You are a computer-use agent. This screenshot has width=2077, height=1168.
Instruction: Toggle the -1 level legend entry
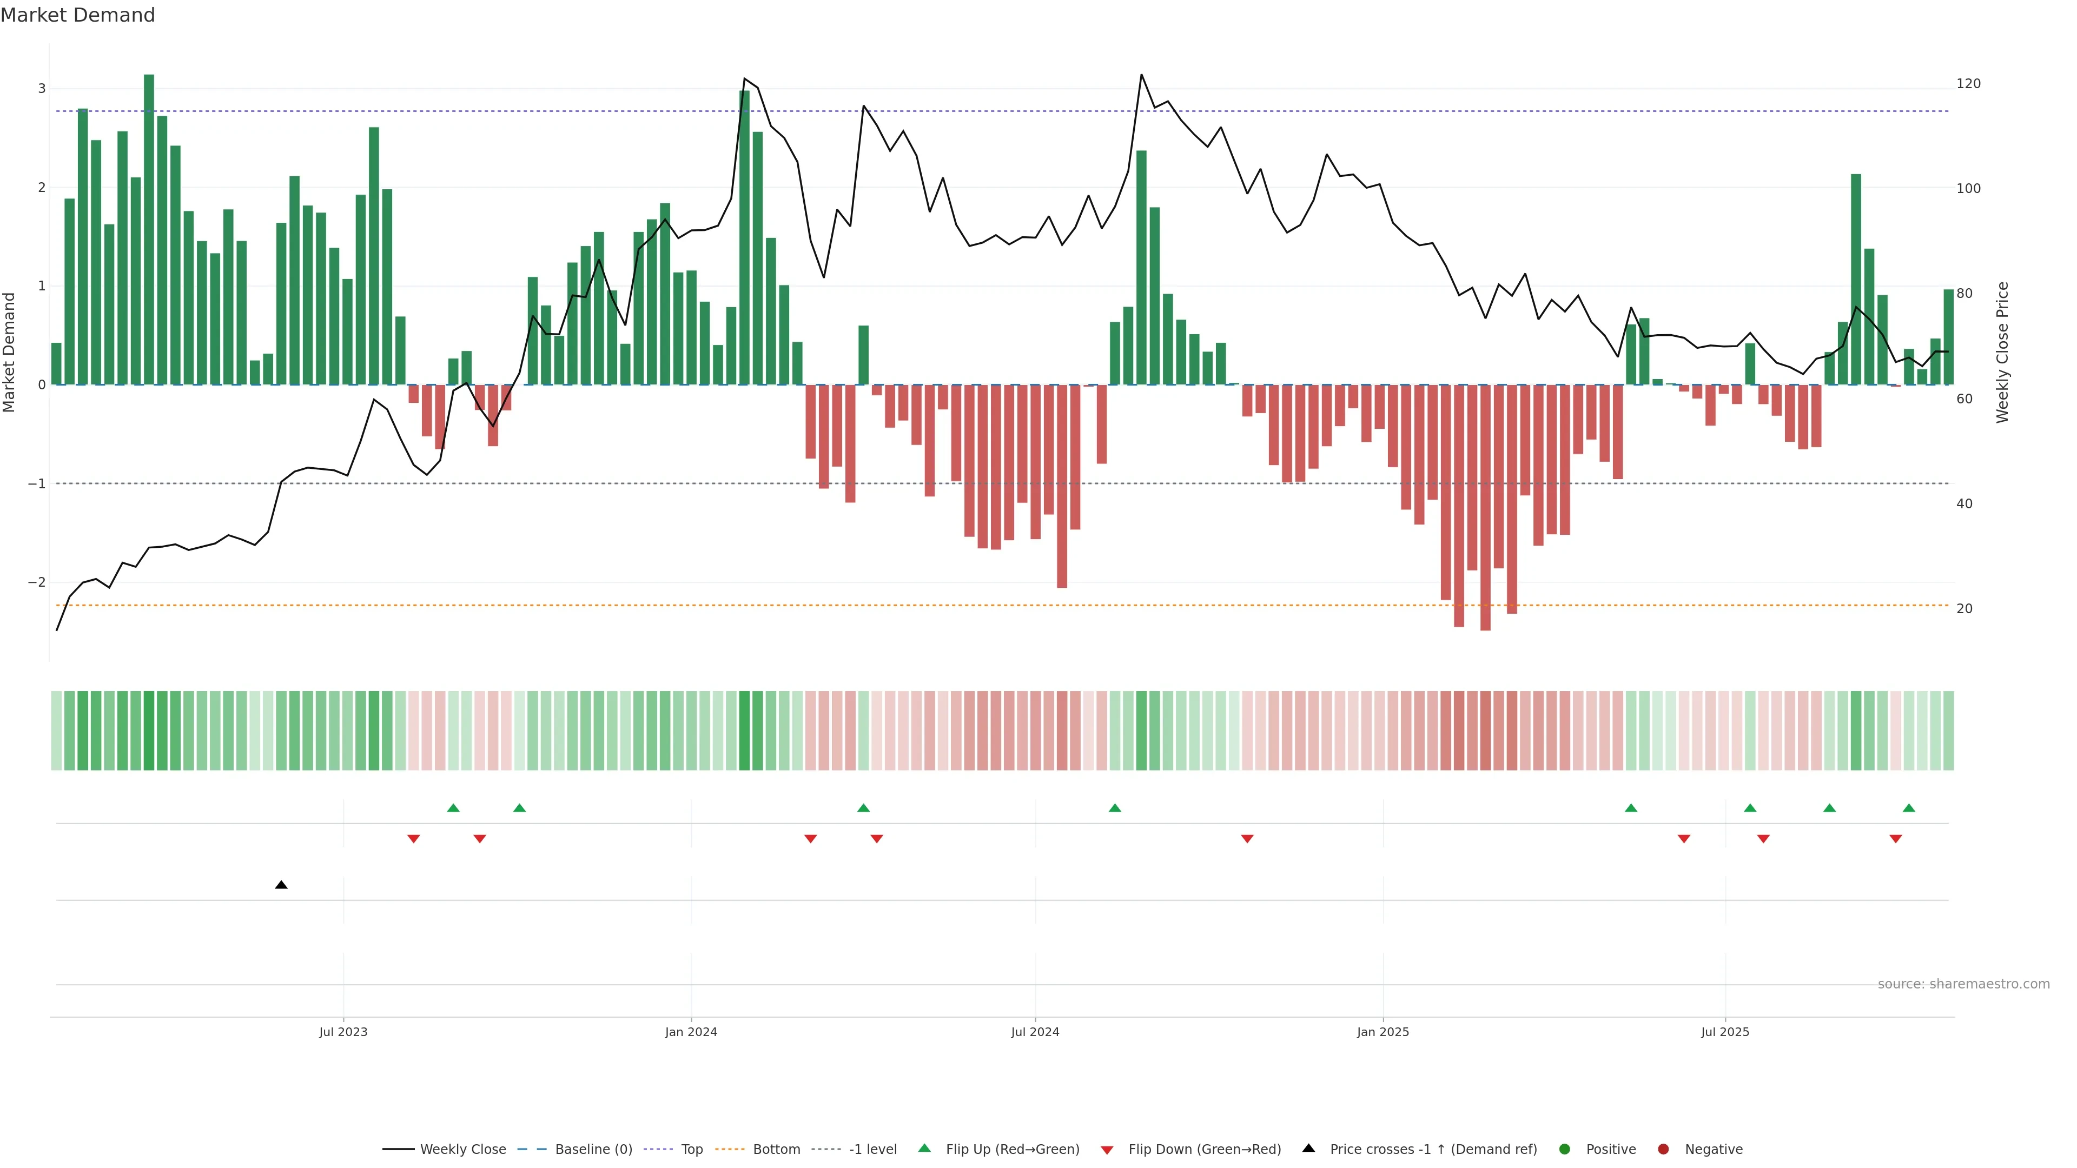pos(872,1150)
